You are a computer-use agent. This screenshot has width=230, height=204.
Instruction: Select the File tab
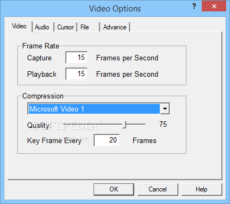point(88,27)
